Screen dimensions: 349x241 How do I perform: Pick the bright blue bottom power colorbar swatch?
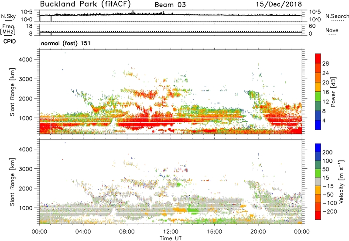(318, 125)
